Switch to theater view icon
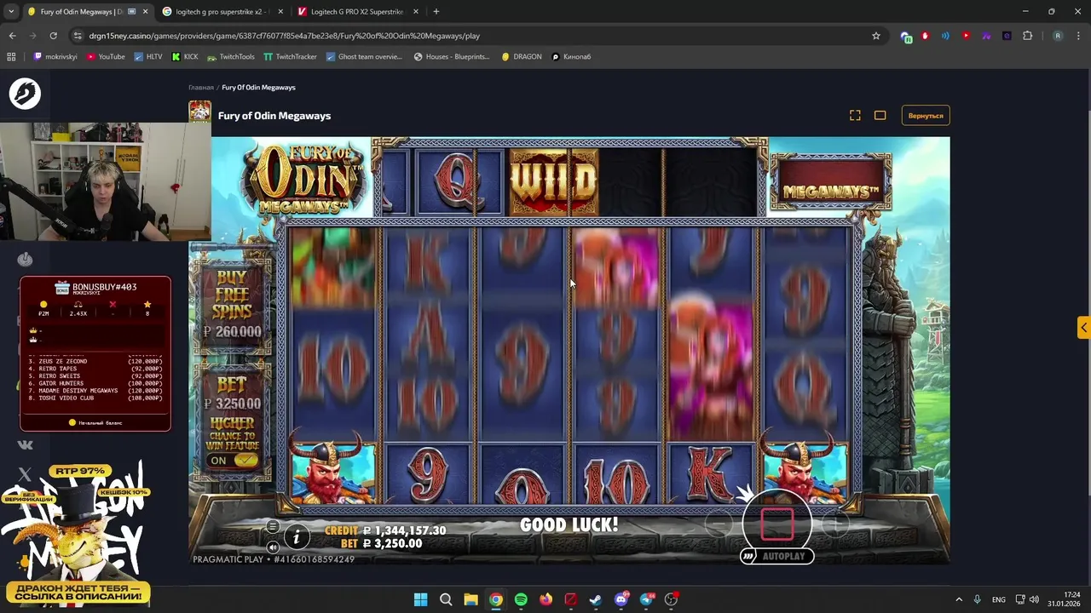This screenshot has height=613, width=1091. pyautogui.click(x=880, y=116)
